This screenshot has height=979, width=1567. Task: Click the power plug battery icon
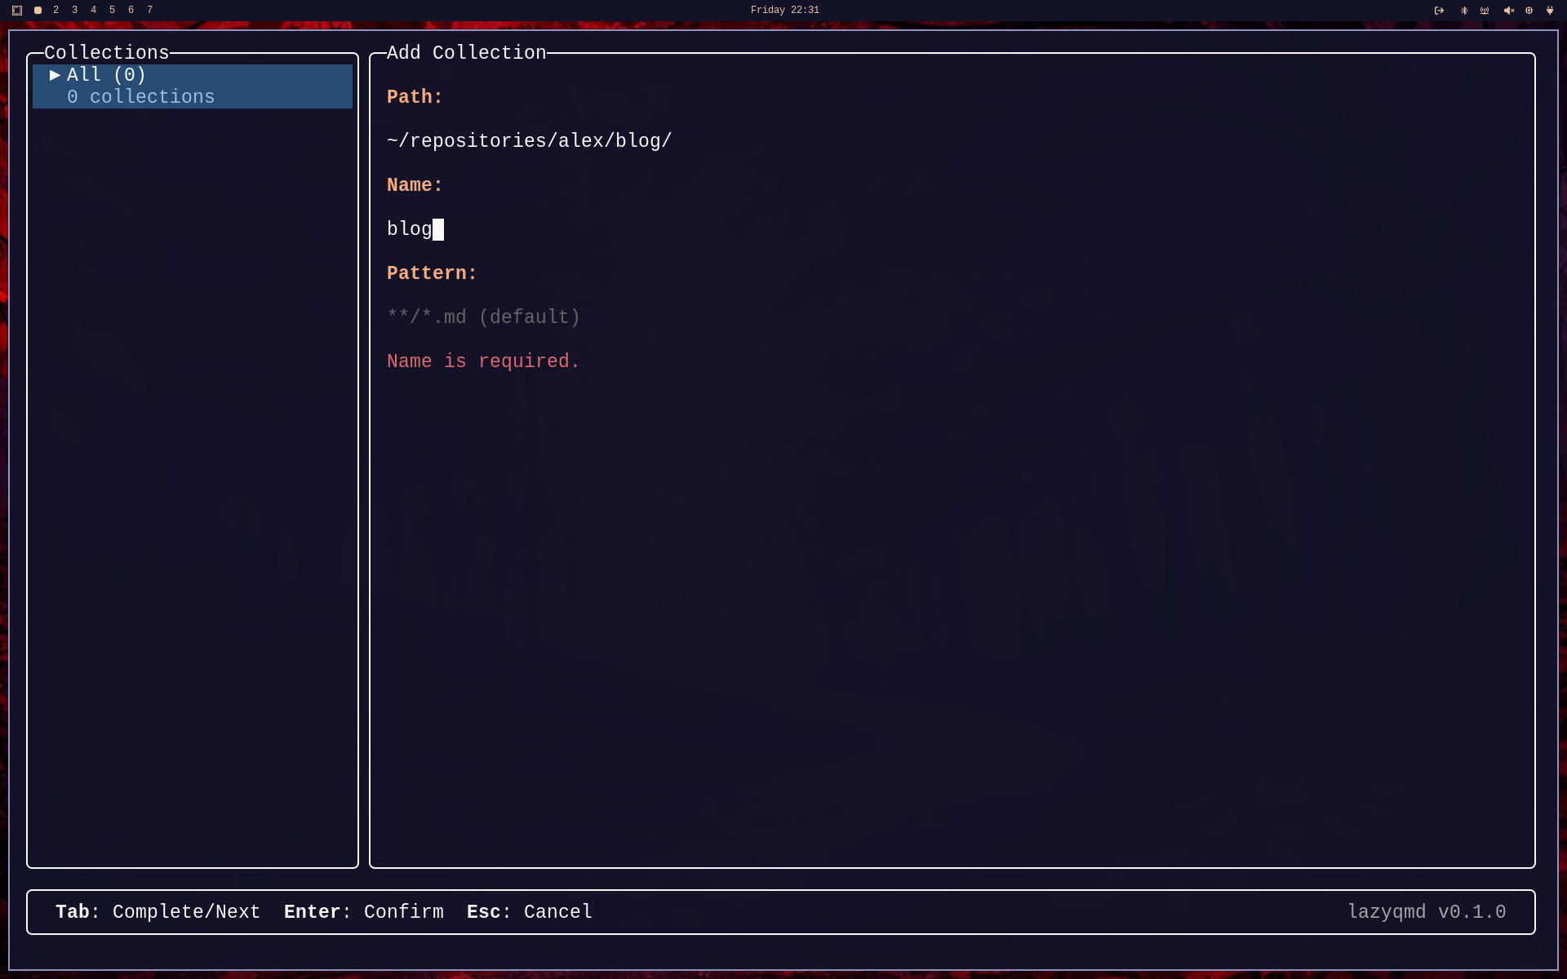[1550, 11]
